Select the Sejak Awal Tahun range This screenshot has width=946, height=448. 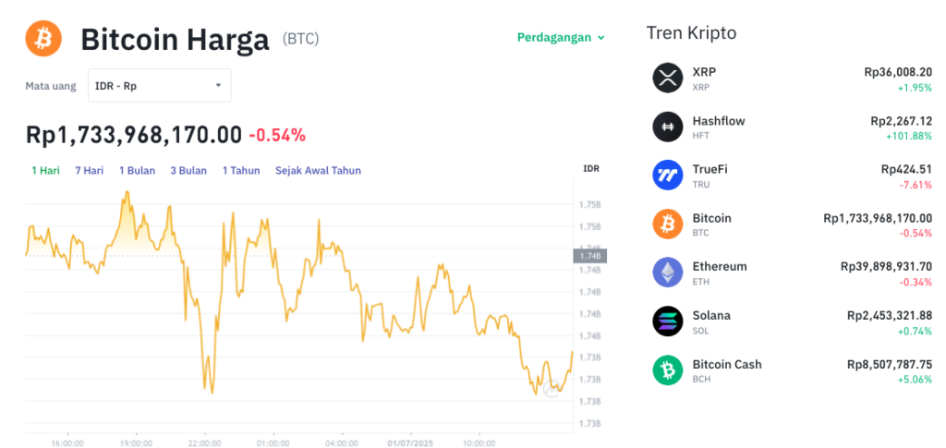(318, 171)
